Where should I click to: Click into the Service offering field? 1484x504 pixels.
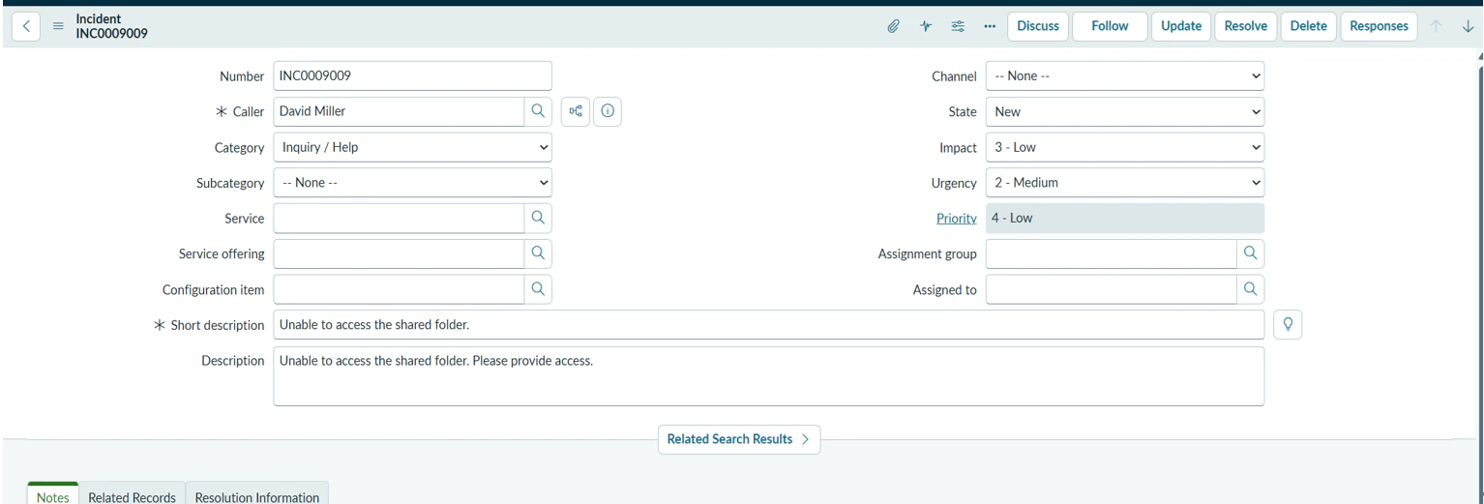(400, 253)
